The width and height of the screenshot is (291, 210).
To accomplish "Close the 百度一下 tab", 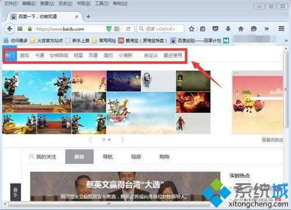I will point(77,17).
